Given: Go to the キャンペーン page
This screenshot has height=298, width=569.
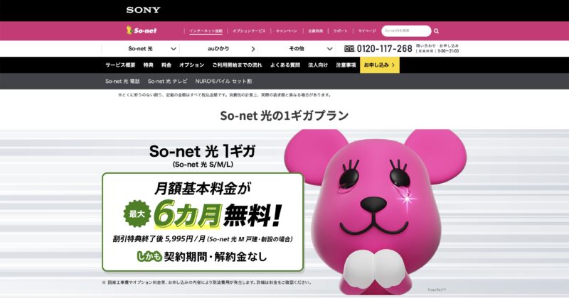Looking at the screenshot, I should [x=287, y=31].
